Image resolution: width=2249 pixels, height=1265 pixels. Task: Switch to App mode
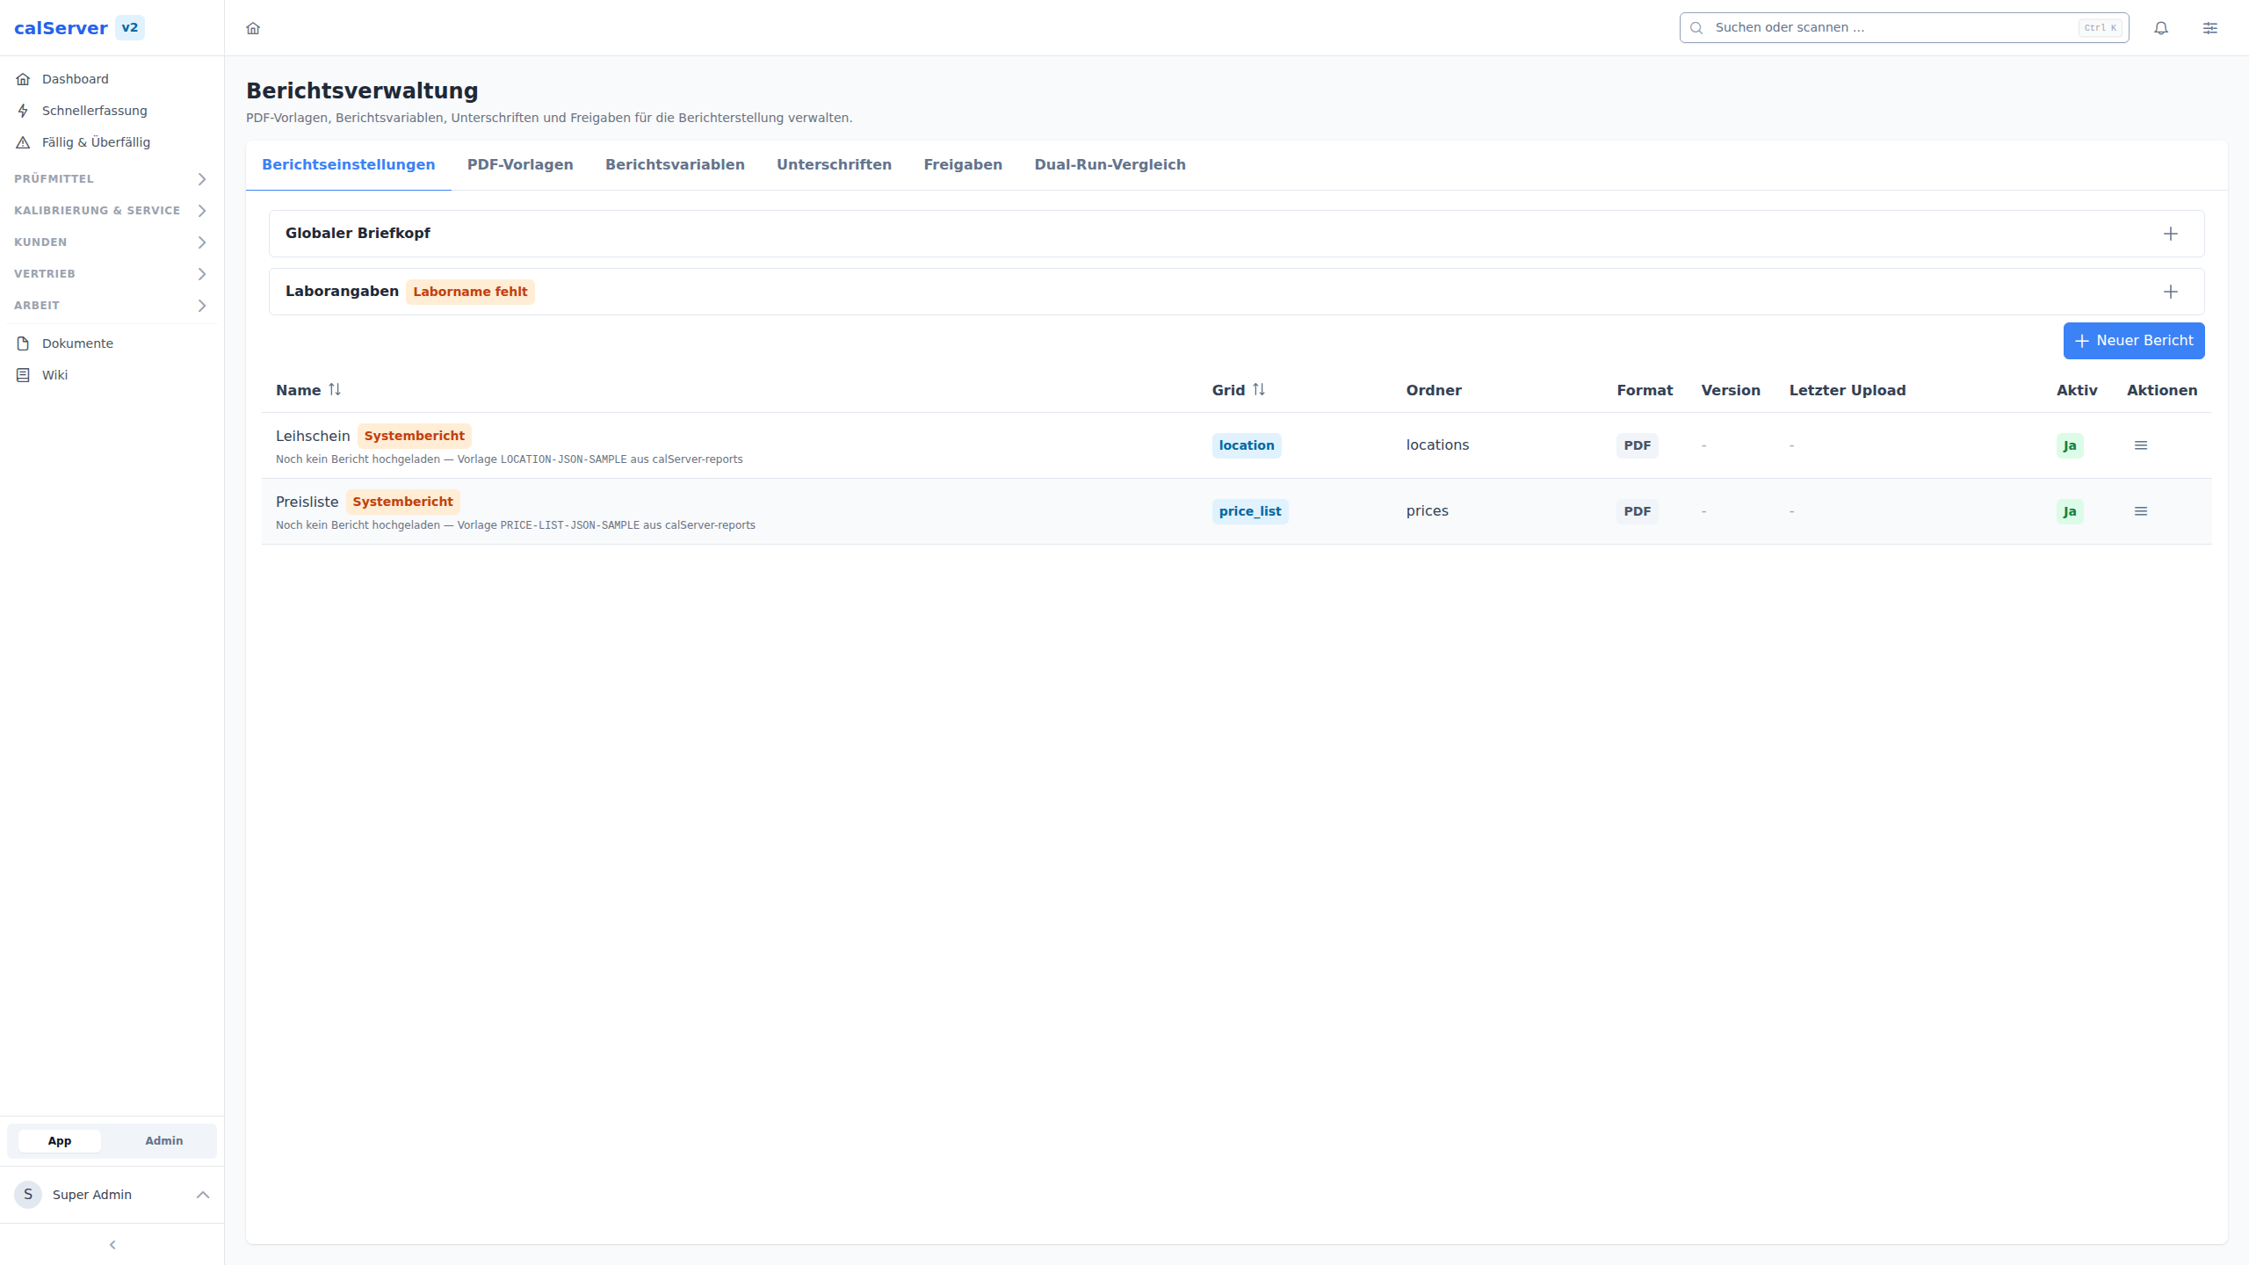click(60, 1141)
